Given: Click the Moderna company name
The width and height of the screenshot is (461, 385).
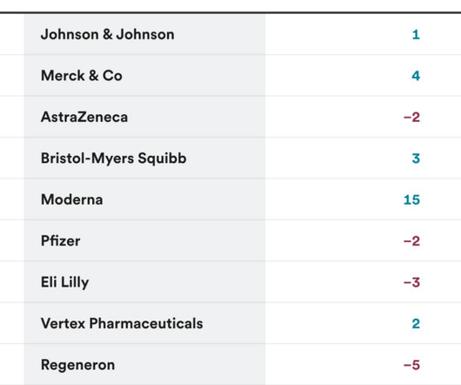Looking at the screenshot, I should (x=72, y=199).
